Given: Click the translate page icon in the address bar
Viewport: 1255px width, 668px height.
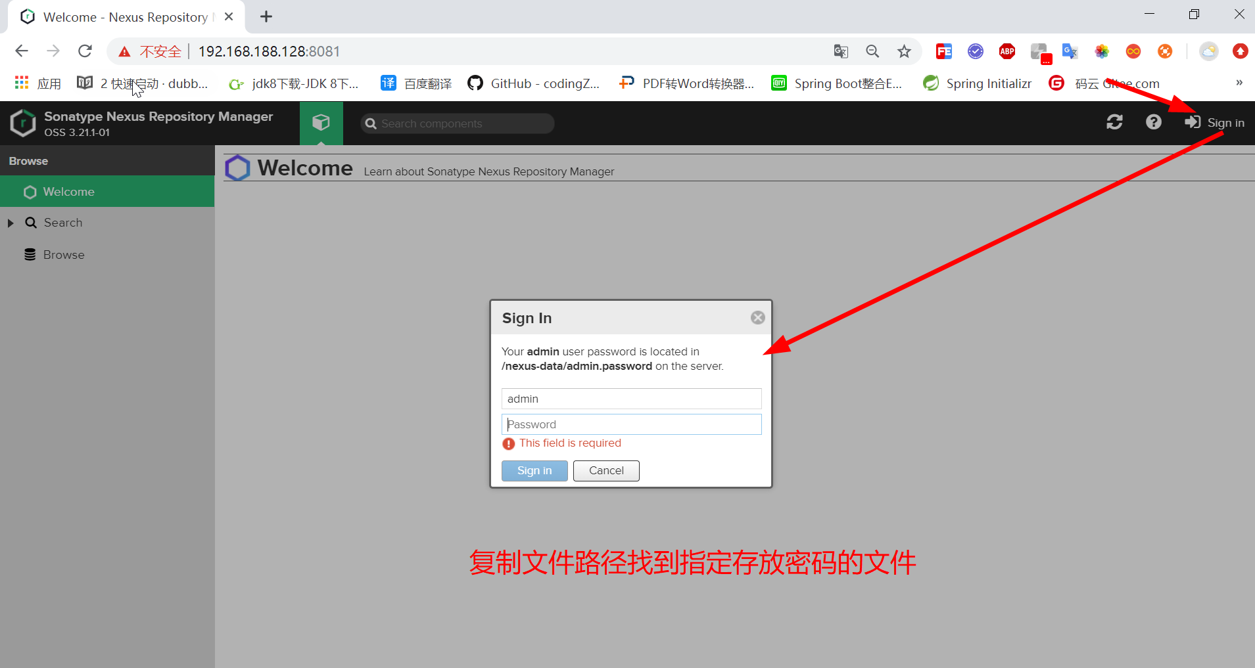Looking at the screenshot, I should click(841, 51).
